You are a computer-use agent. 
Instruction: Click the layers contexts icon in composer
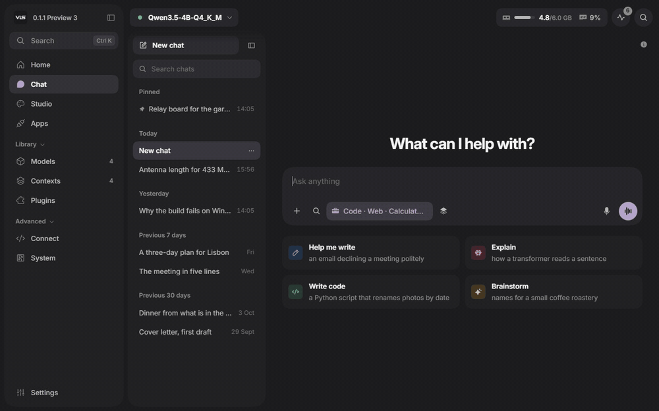point(444,211)
